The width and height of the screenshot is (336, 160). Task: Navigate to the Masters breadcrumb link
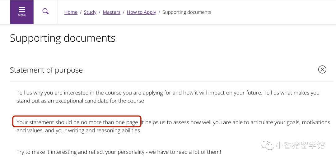point(112,12)
